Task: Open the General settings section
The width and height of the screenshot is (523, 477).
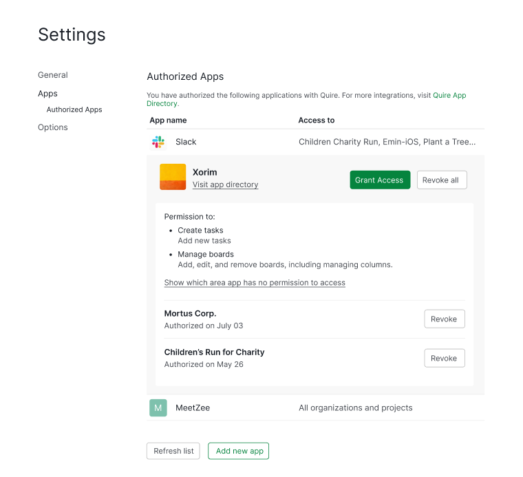Action: (x=53, y=75)
